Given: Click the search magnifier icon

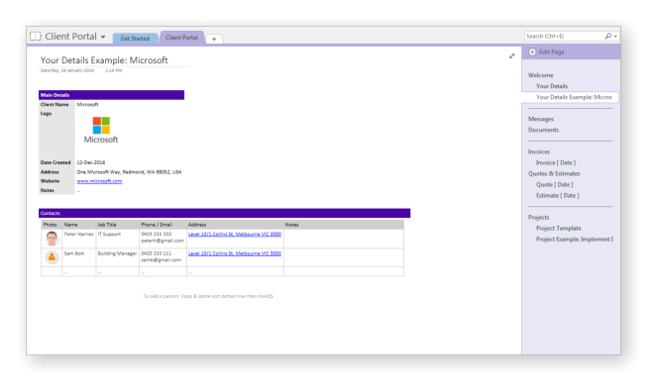Looking at the screenshot, I should click(608, 36).
